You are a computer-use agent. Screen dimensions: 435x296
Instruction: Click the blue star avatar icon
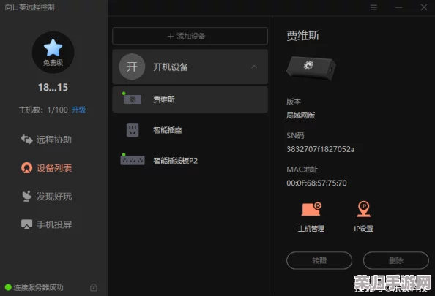tap(53, 48)
